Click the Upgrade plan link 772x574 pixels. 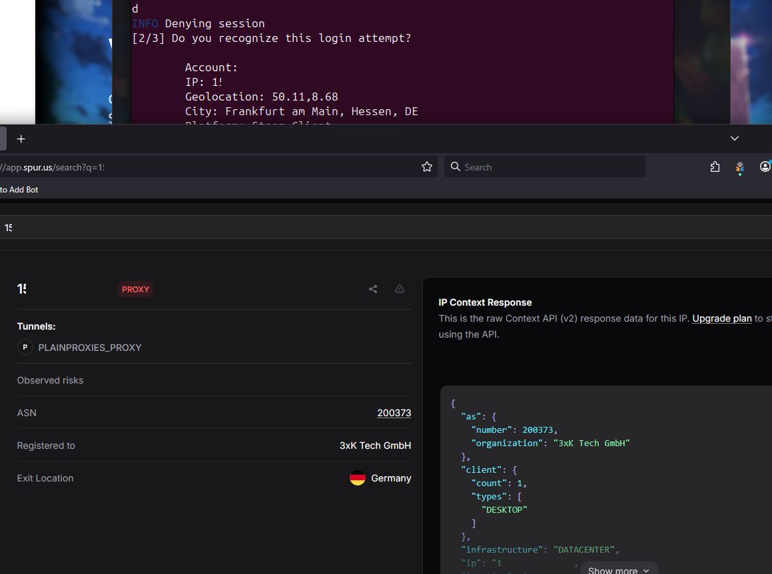click(x=722, y=318)
